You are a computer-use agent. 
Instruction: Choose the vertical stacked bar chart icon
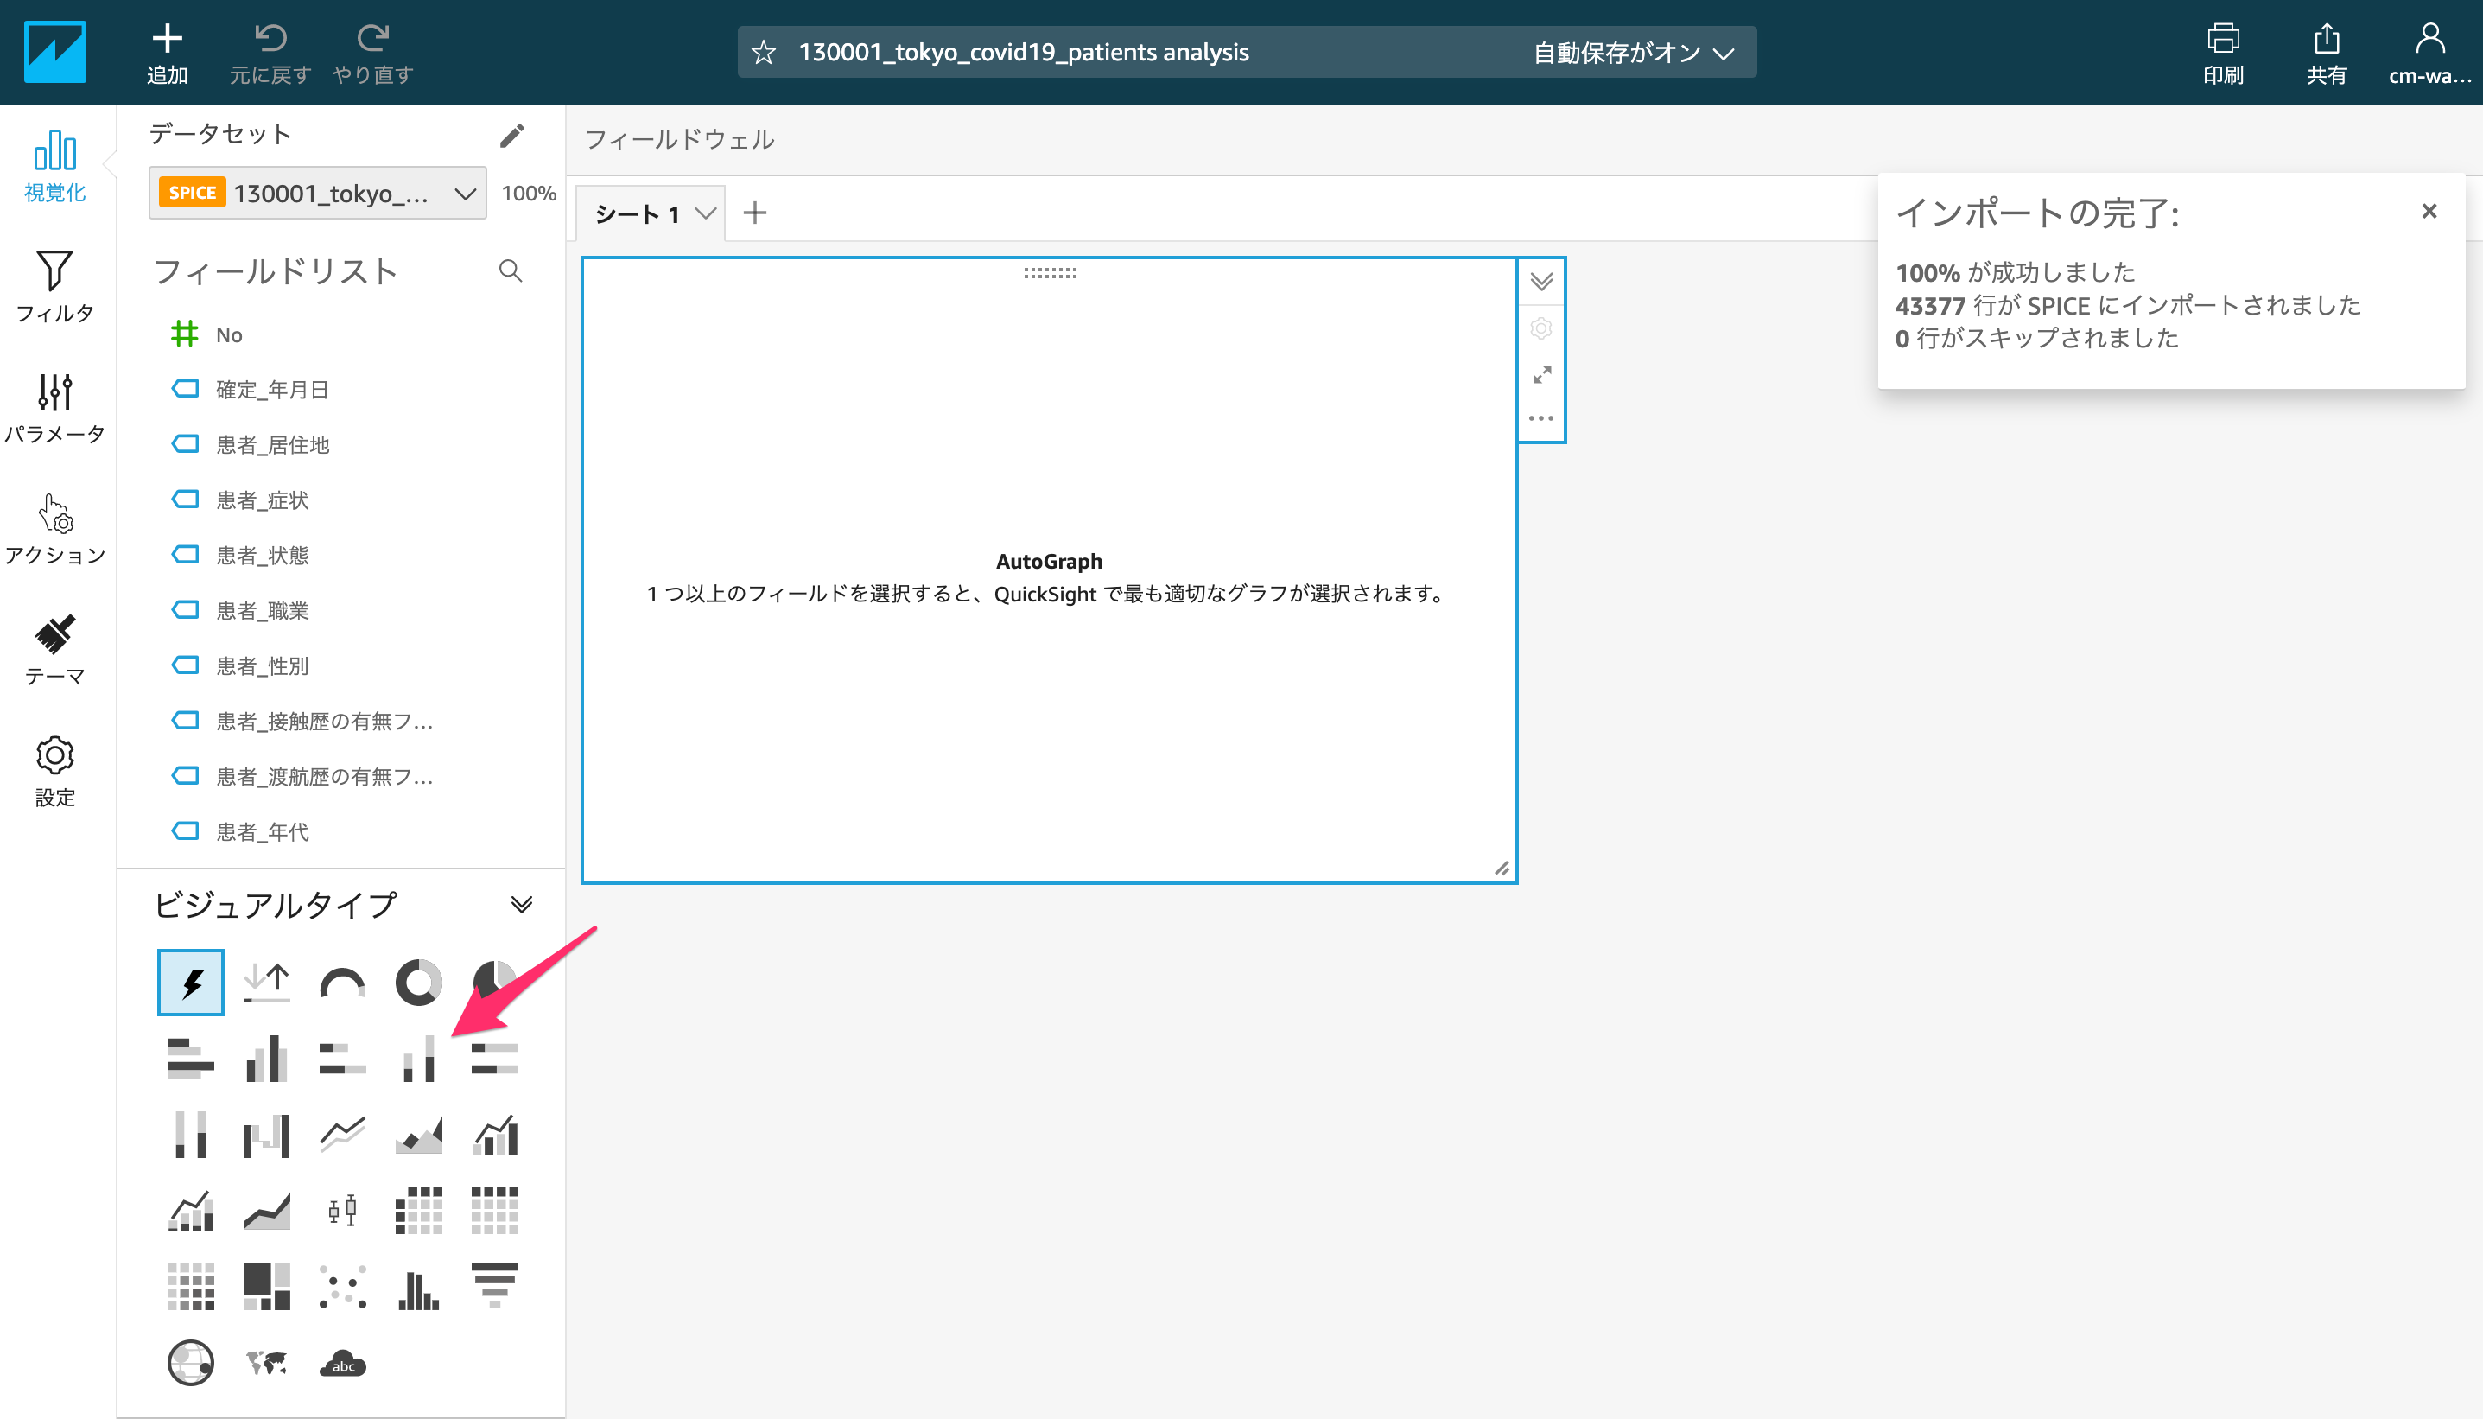click(x=418, y=1059)
